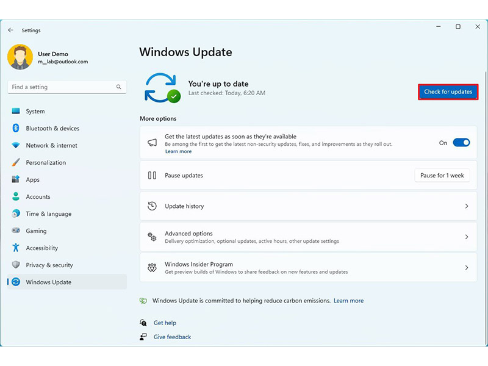Open Learn more about carbon emissions

pos(348,301)
